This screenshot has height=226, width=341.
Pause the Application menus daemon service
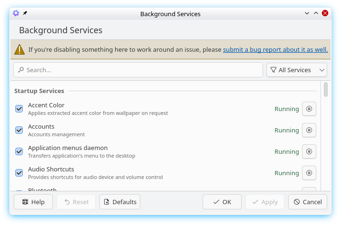point(309,151)
